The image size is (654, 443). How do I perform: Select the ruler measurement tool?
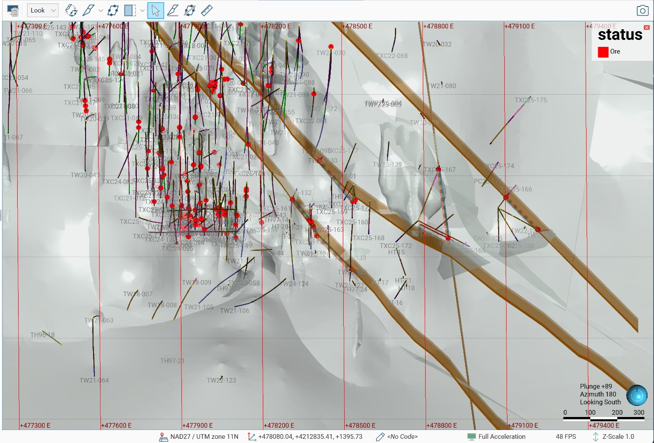point(207,10)
